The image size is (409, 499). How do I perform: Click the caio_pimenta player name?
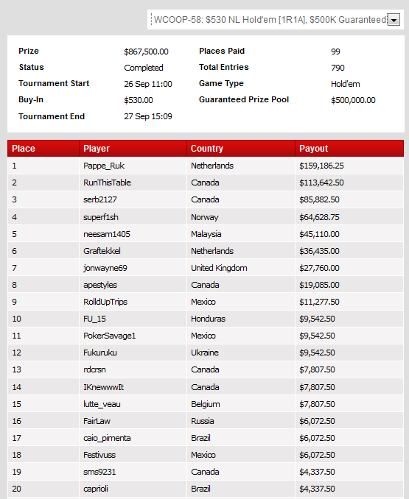click(x=107, y=438)
